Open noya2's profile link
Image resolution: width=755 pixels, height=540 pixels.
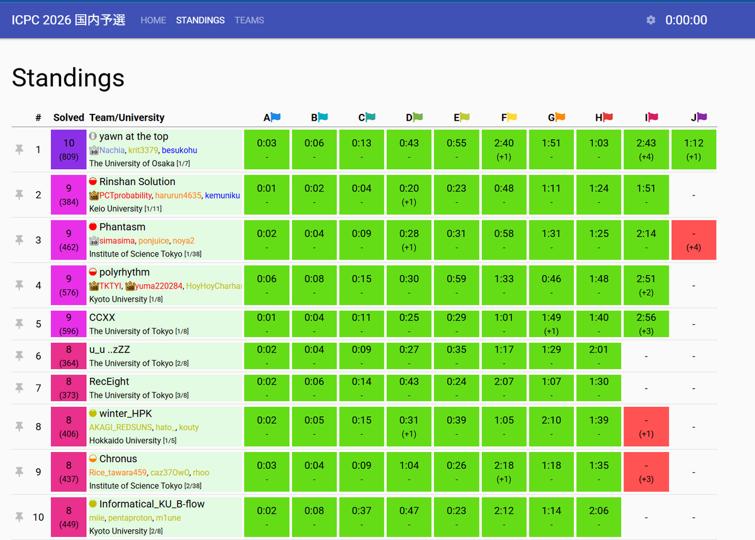[184, 241]
